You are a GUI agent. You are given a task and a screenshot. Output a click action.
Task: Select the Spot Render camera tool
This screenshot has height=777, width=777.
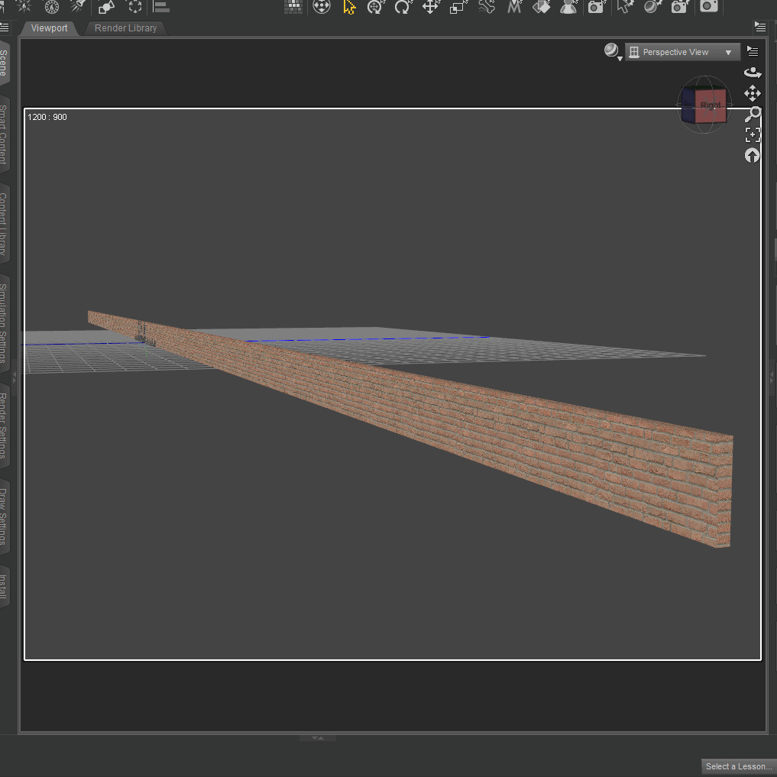coord(596,6)
